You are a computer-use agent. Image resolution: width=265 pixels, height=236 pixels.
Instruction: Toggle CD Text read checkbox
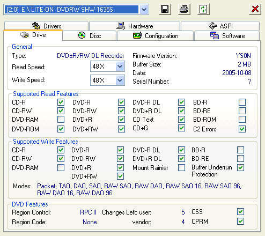point(181,120)
